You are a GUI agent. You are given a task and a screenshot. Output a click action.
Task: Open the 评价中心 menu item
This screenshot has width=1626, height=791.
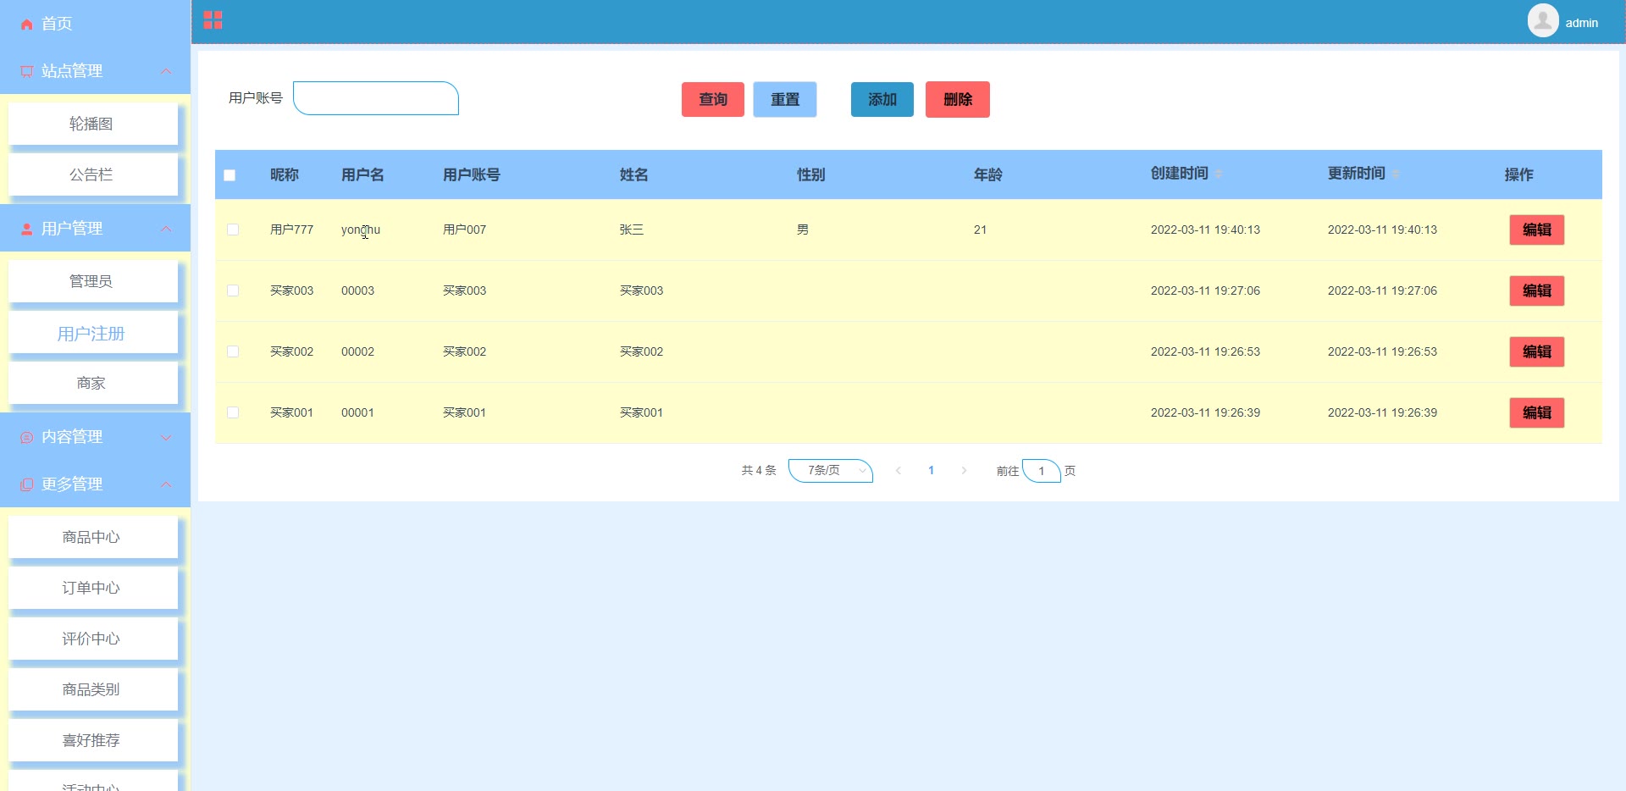(x=93, y=639)
